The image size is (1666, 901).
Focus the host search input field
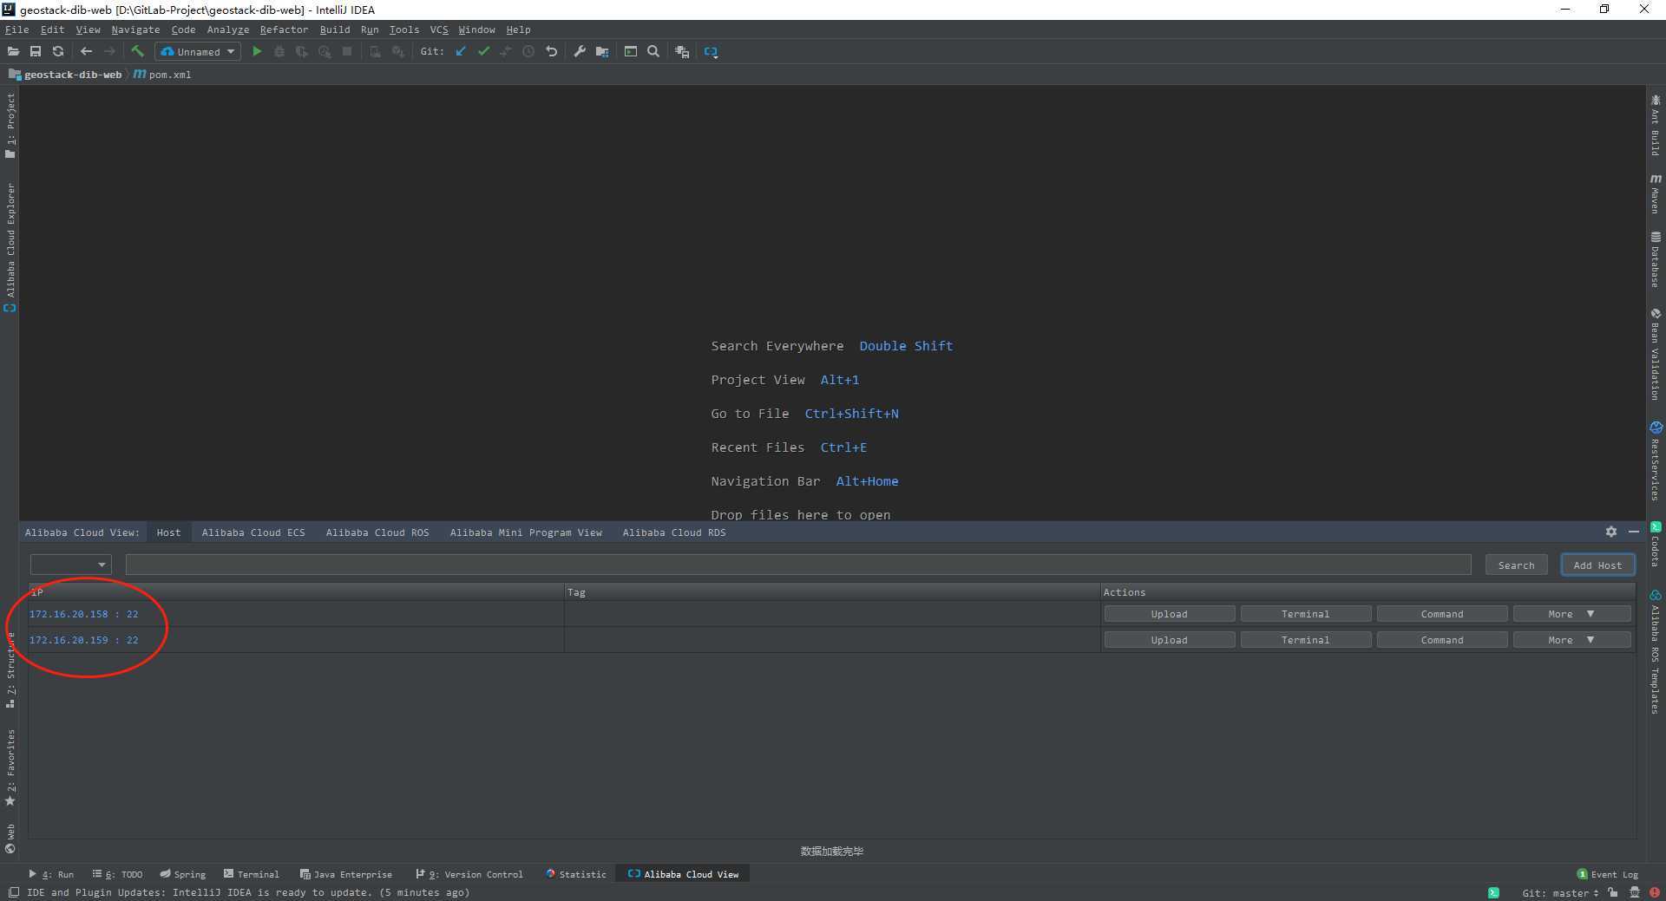[798, 565]
